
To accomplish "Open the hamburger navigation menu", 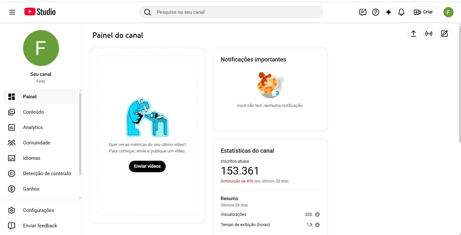I will pyautogui.click(x=12, y=12).
